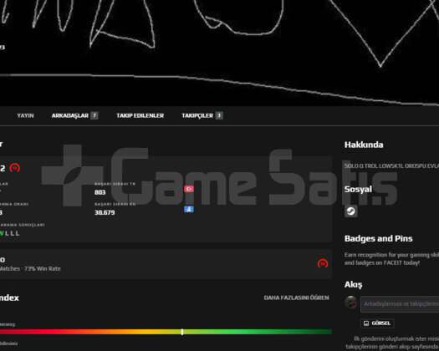This screenshot has height=351, width=439.
Task: Open the ARKADAŞLAR tab
Action: 74,115
